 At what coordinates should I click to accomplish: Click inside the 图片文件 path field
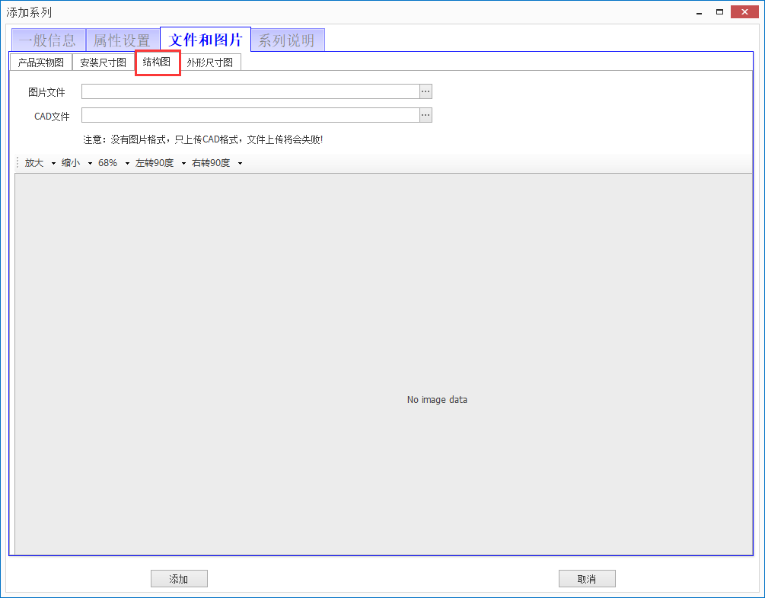(x=250, y=91)
